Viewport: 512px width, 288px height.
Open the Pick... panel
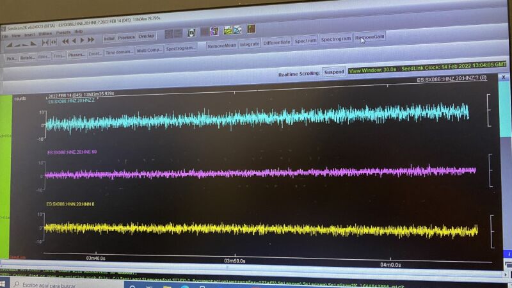11,57
